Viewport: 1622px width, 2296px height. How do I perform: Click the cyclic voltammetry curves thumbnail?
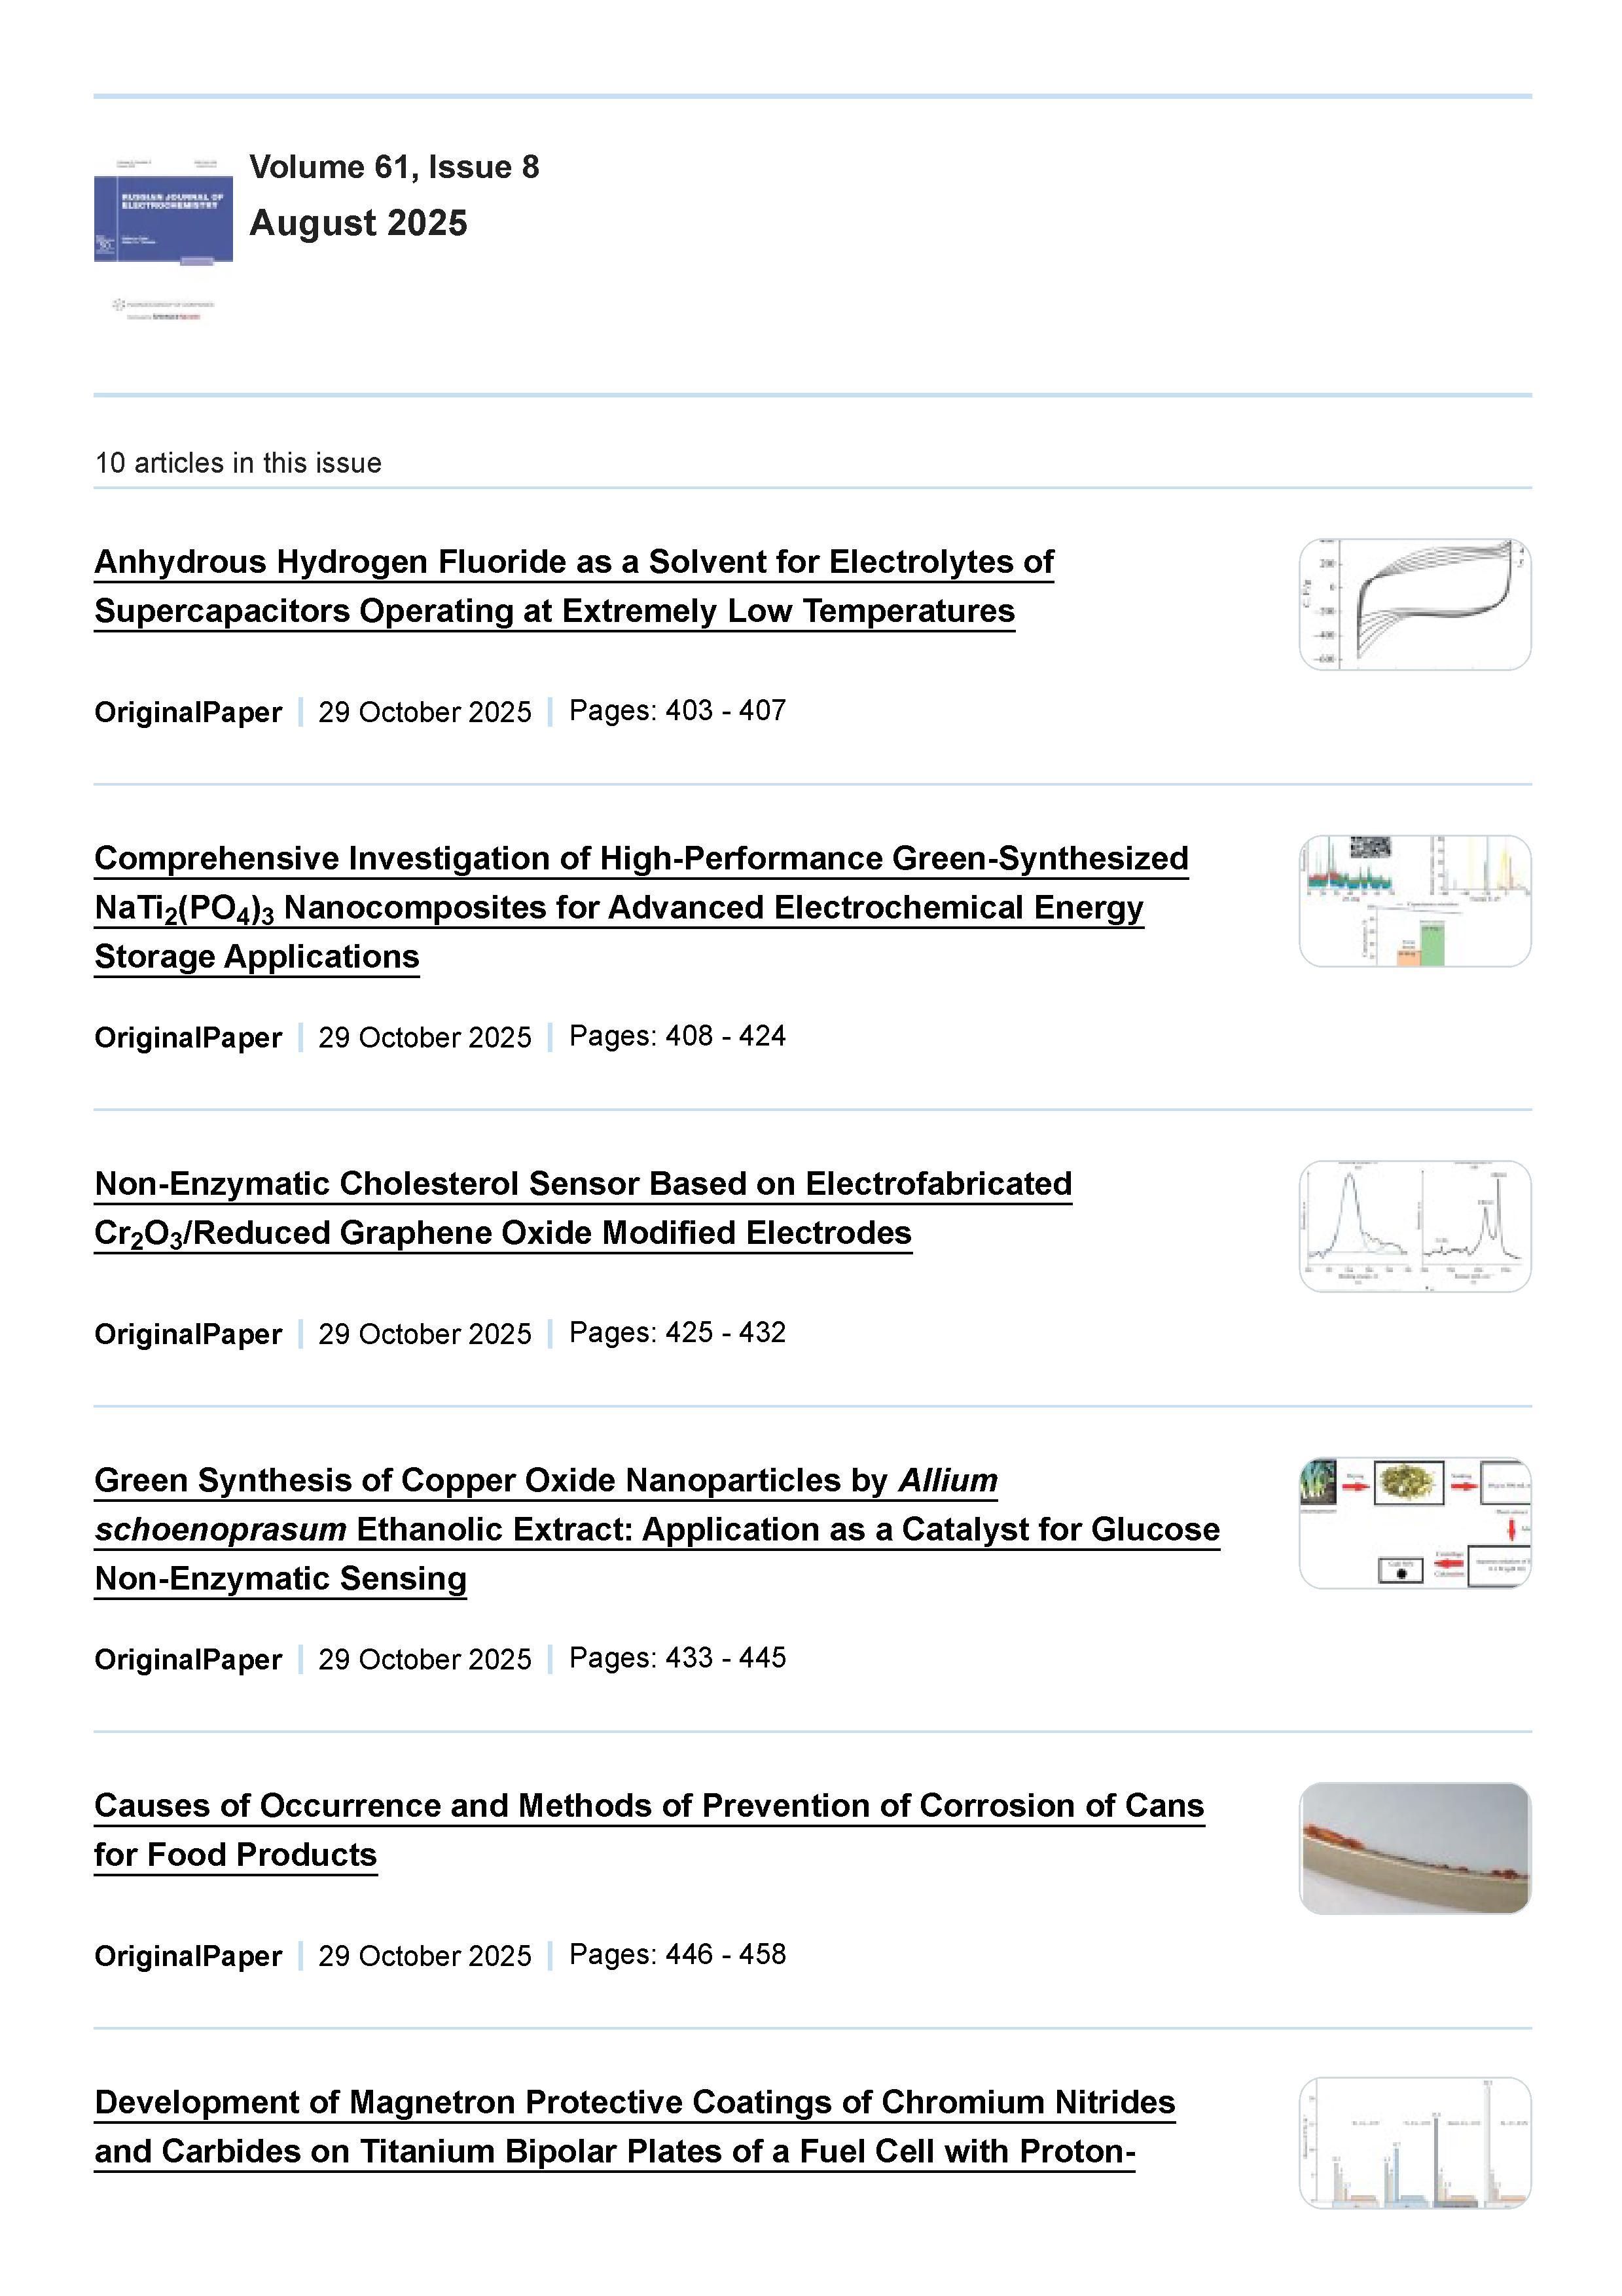(1414, 604)
